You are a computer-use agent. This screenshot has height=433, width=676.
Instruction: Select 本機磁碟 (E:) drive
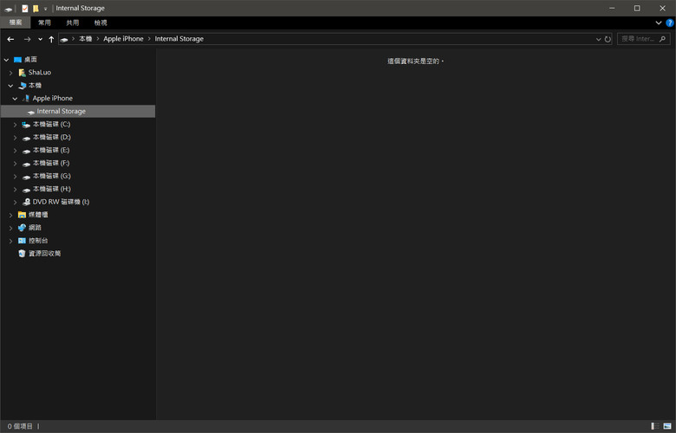[51, 150]
